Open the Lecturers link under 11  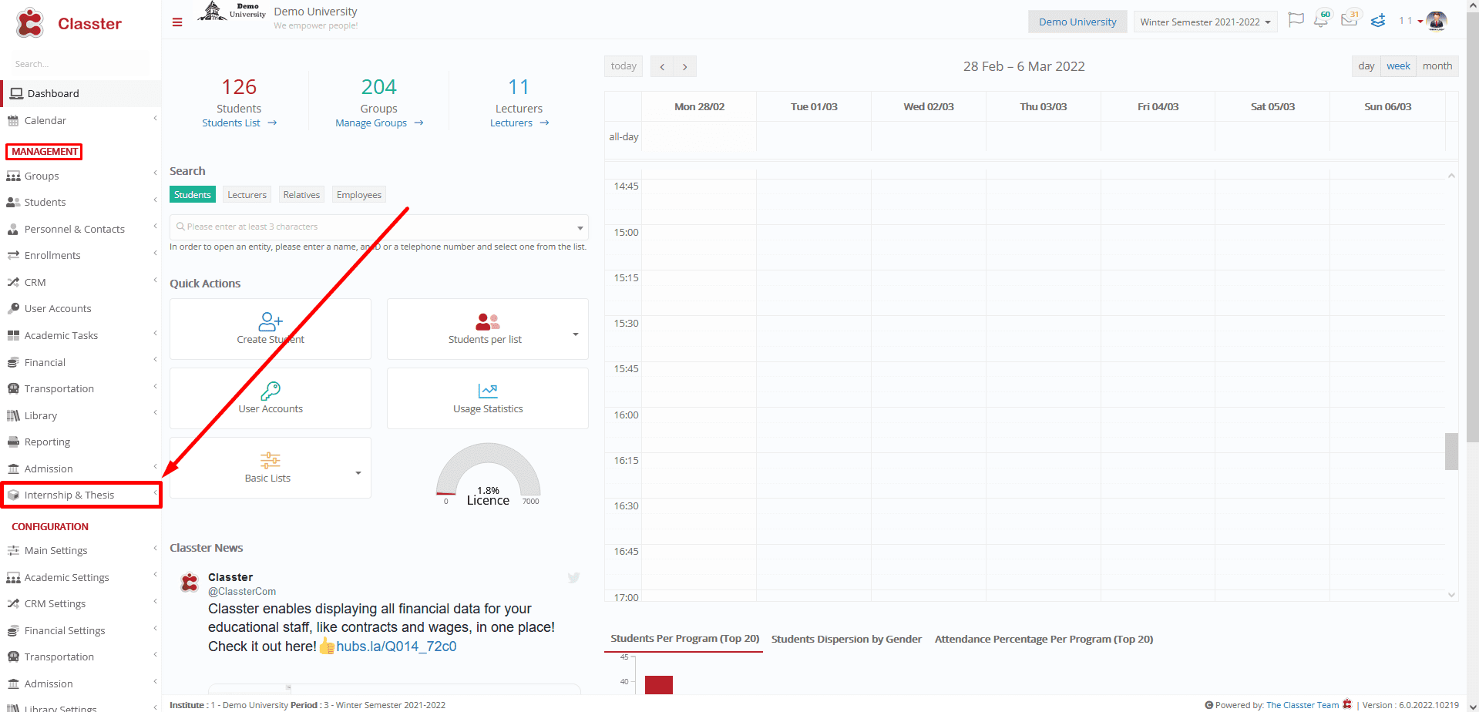[519, 123]
